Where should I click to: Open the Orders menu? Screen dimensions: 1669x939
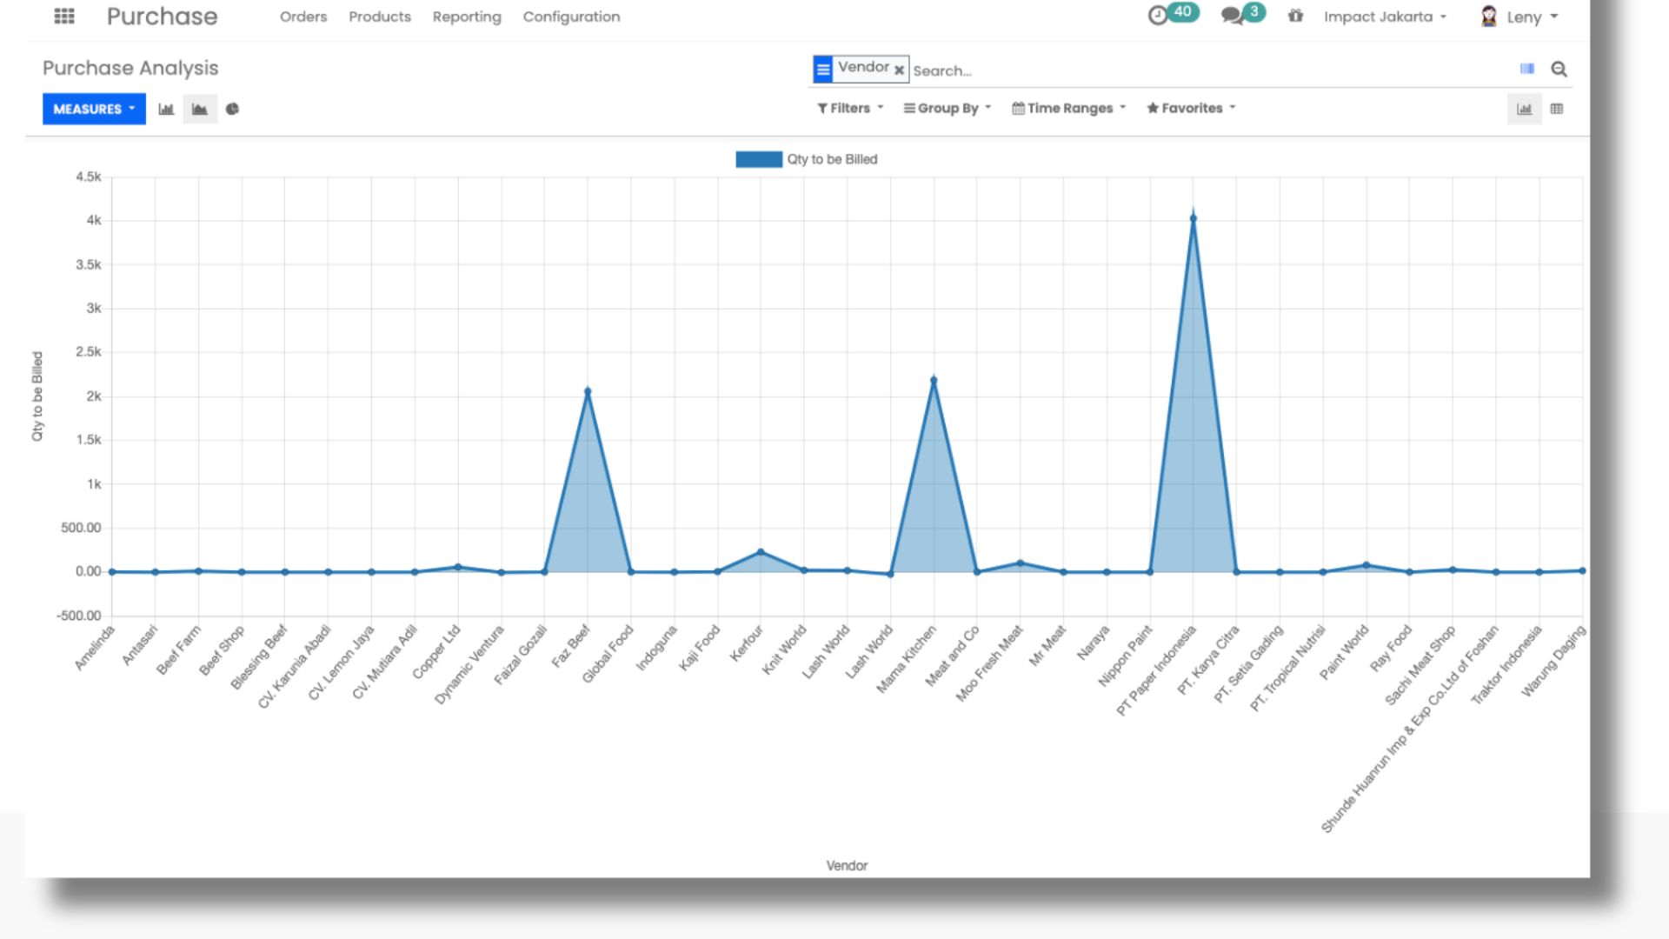303,17
